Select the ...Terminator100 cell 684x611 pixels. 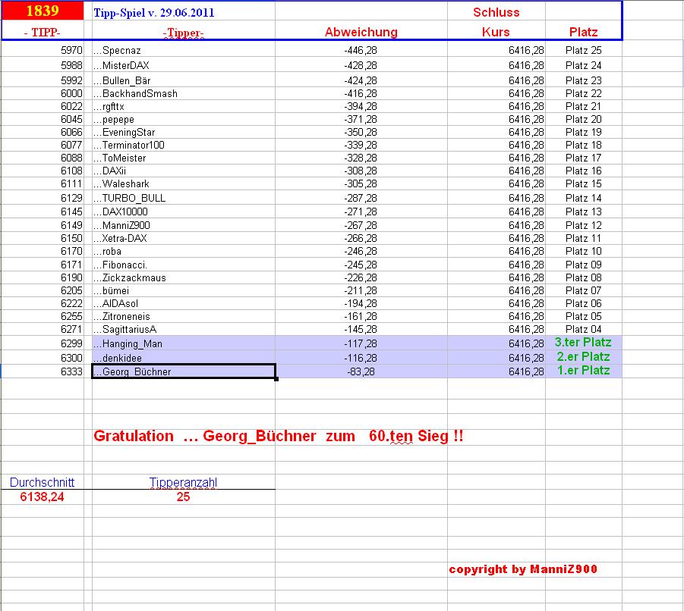[x=183, y=145]
